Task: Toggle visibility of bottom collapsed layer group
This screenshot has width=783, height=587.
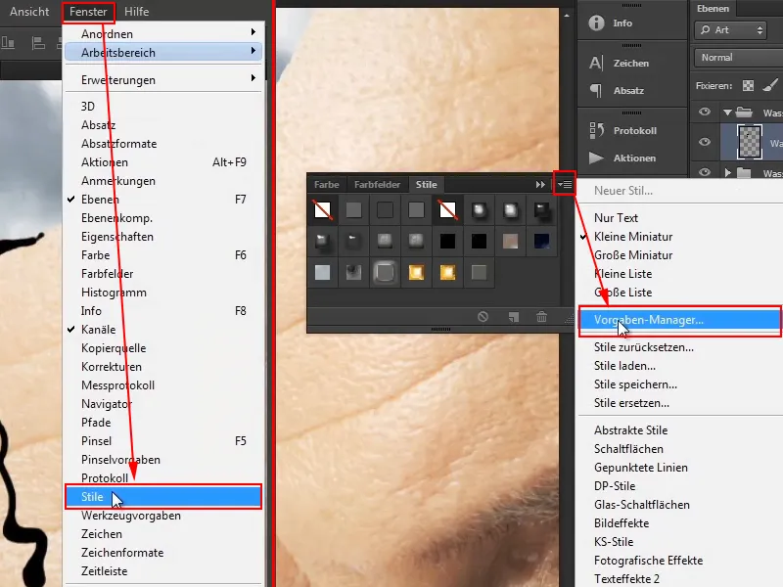Action: (704, 172)
